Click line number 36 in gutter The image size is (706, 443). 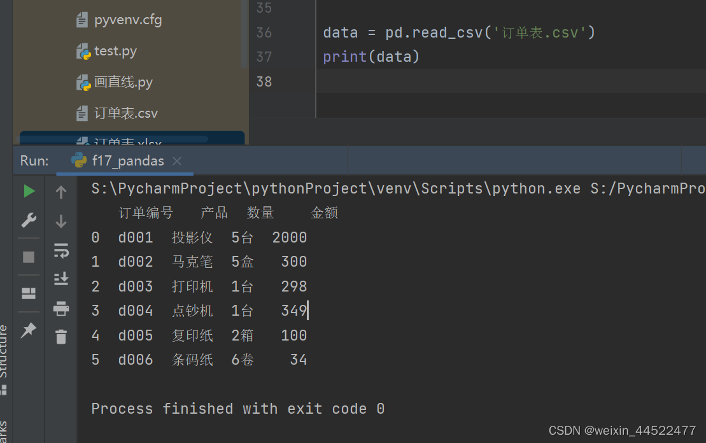click(x=264, y=32)
